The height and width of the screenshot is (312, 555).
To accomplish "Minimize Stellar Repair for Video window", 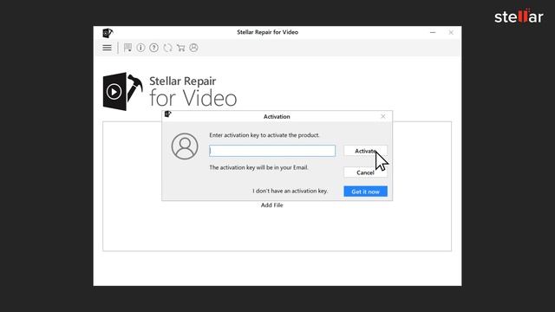I will 433,32.
